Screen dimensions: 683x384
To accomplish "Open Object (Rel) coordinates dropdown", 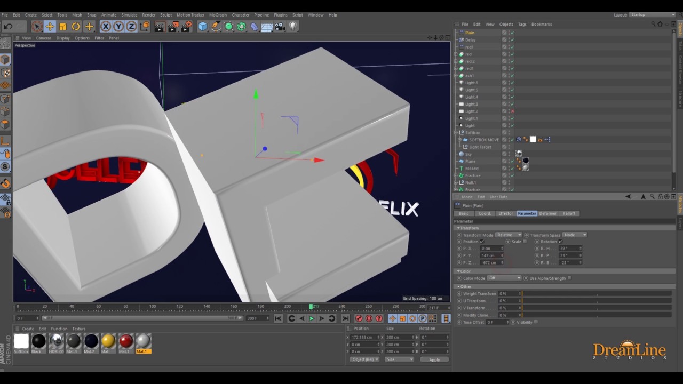I will coord(365,359).
